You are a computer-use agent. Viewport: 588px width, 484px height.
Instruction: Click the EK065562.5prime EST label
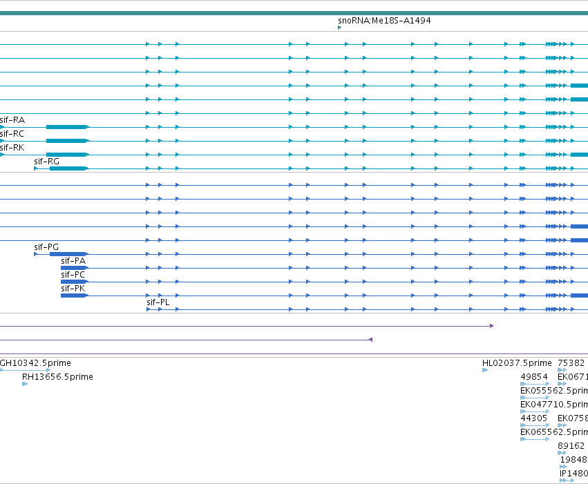click(x=554, y=432)
